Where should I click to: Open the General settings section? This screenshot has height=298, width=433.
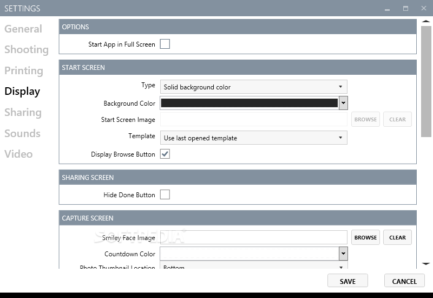(23, 29)
